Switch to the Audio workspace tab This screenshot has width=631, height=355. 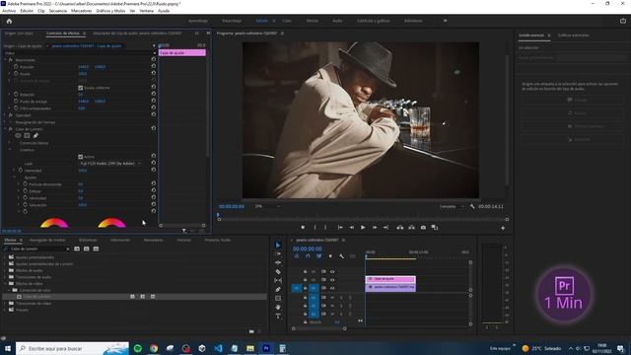[x=337, y=21]
